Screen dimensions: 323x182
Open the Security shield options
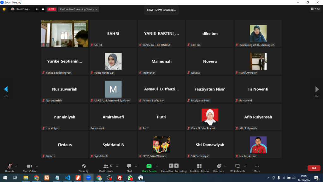(84, 168)
